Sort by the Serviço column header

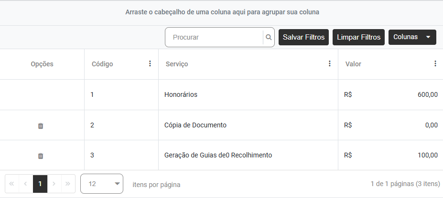pos(177,64)
